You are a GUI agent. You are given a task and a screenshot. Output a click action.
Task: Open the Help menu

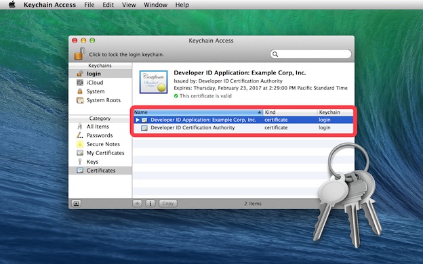pyautogui.click(x=182, y=5)
